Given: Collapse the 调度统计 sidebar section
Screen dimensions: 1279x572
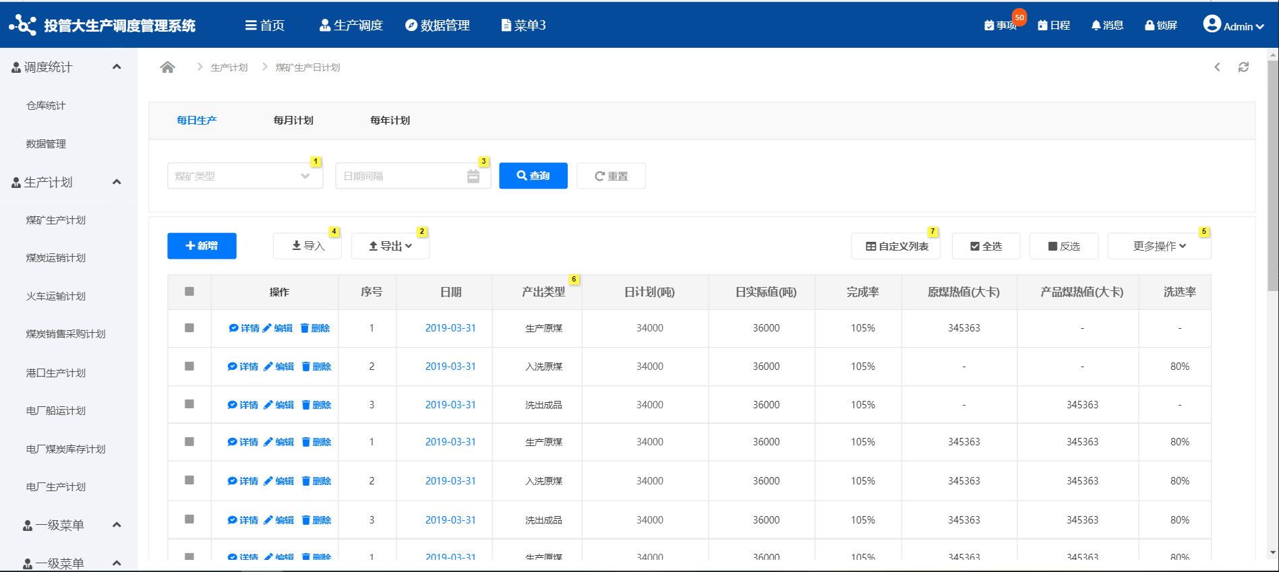Looking at the screenshot, I should pos(117,67).
